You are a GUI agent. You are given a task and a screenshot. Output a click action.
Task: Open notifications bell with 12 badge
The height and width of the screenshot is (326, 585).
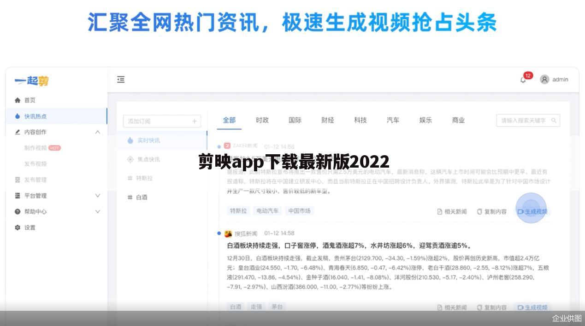pyautogui.click(x=523, y=80)
